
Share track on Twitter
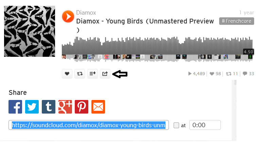32,107
